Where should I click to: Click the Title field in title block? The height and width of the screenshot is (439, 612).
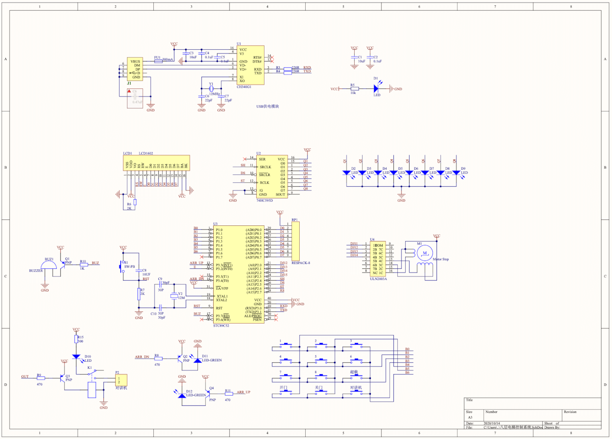coord(533,404)
